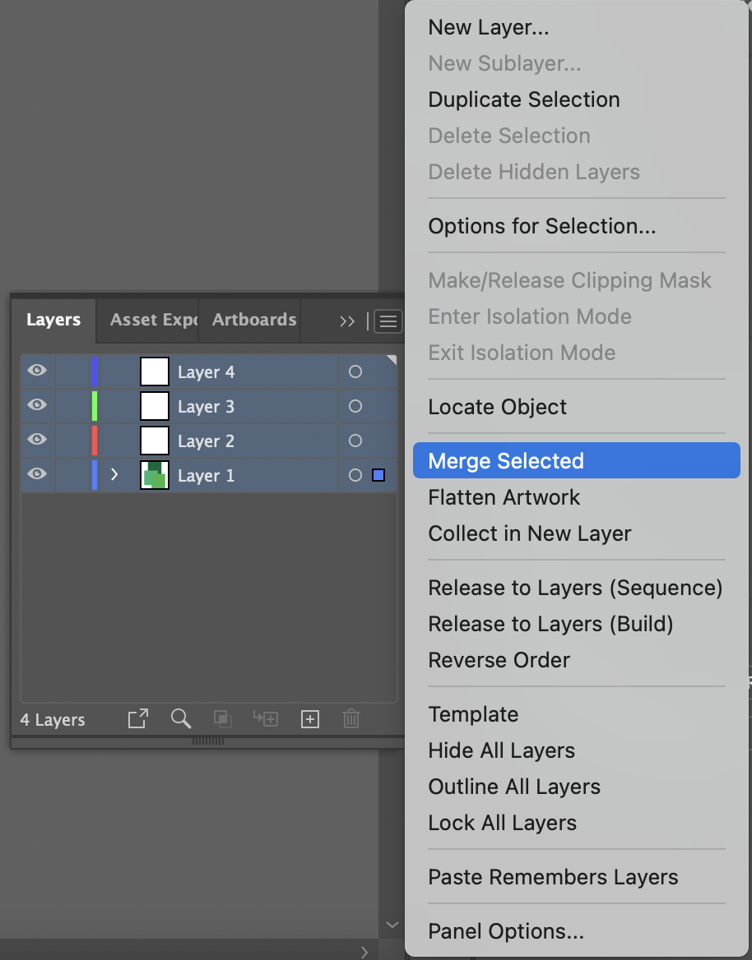Screen dimensions: 752x960
Task: Click the scroll-down chevron beside the menu
Action: tap(392, 925)
